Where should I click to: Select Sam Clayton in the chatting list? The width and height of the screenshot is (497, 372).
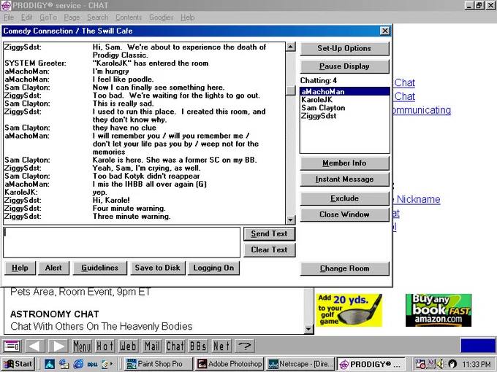344,108
